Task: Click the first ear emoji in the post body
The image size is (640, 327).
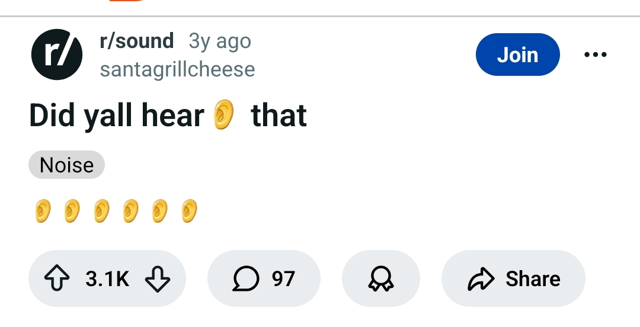Action: [x=42, y=211]
